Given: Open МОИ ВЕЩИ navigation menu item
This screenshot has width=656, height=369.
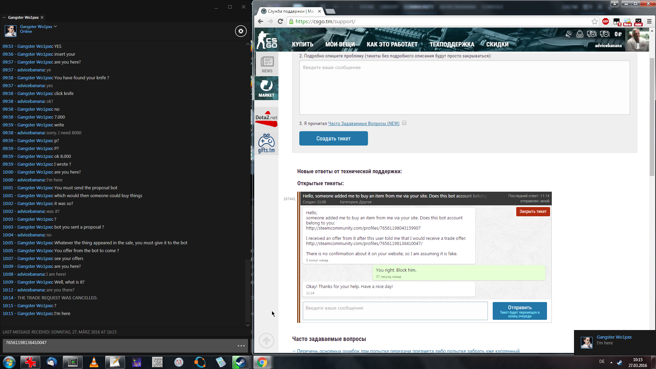Looking at the screenshot, I should 340,44.
